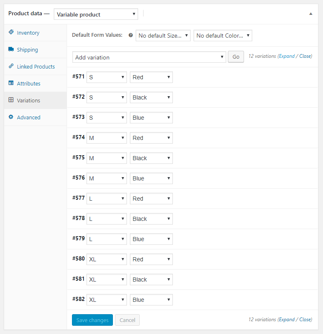The width and height of the screenshot is (323, 334).
Task: Click the Default Form Values help icon
Action: [131, 35]
